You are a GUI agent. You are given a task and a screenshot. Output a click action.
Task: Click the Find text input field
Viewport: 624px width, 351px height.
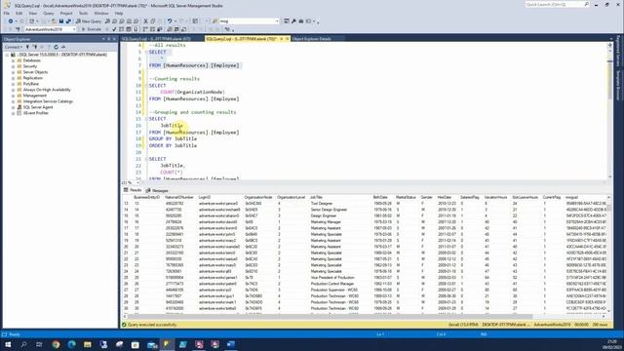pos(247,21)
